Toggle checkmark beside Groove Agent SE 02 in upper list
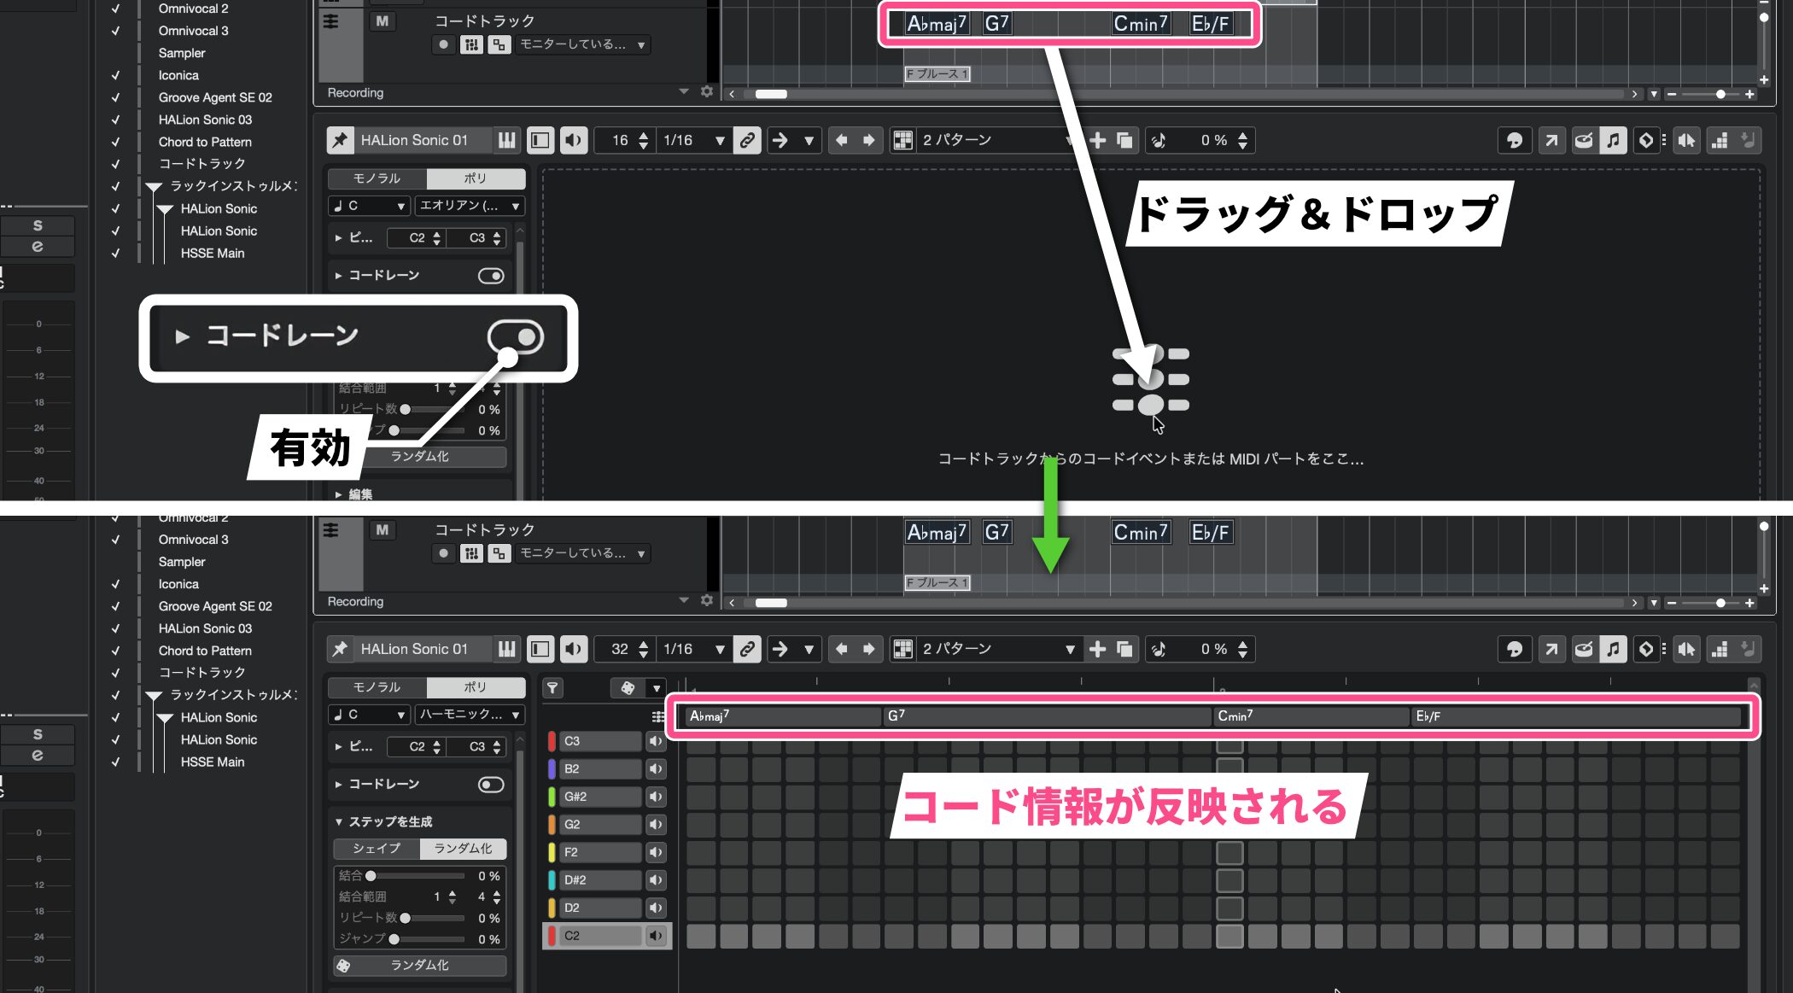This screenshot has width=1793, height=993. click(x=115, y=97)
